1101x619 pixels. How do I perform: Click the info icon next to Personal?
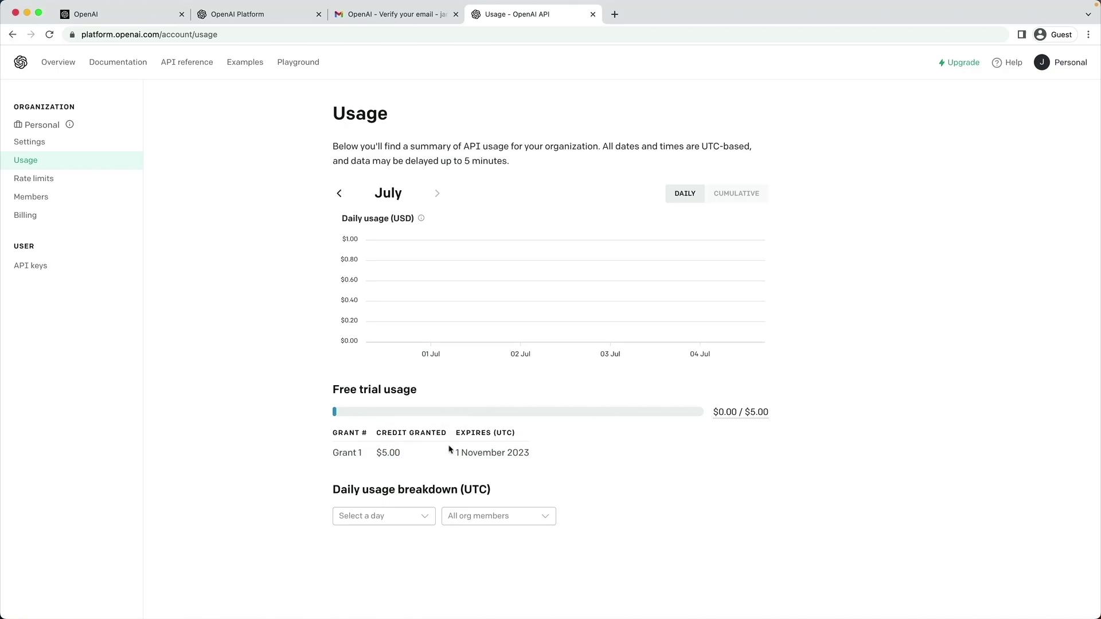(x=69, y=124)
